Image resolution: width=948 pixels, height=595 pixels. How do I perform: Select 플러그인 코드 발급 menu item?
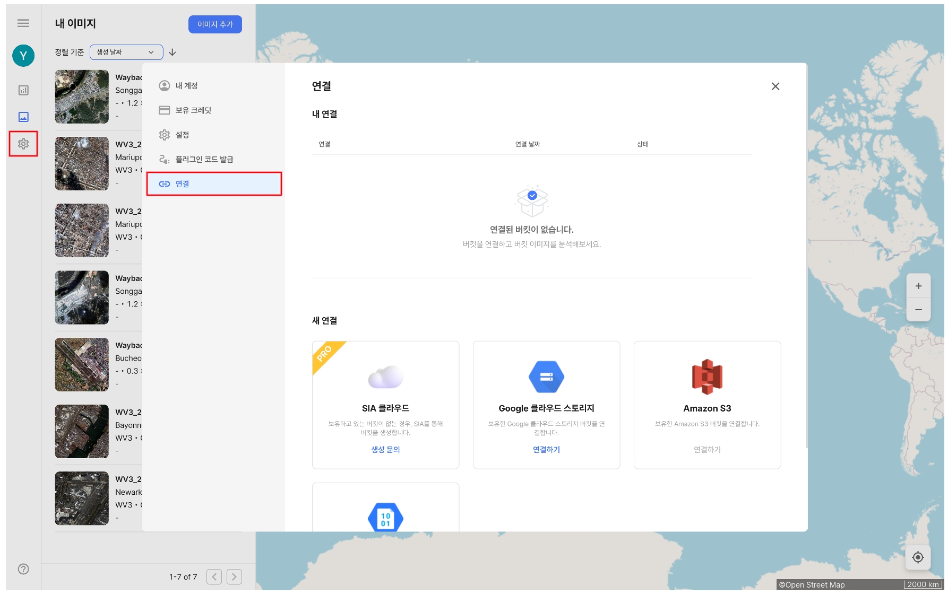pos(204,159)
